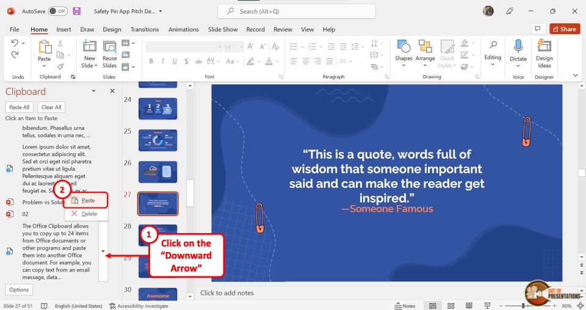Open the font name dropdown
The width and height of the screenshot is (586, 310).
(x=220, y=47)
